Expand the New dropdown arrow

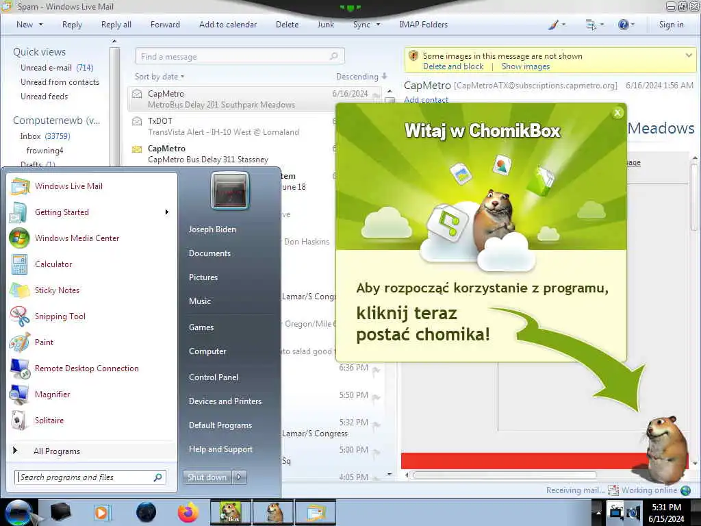tap(40, 25)
